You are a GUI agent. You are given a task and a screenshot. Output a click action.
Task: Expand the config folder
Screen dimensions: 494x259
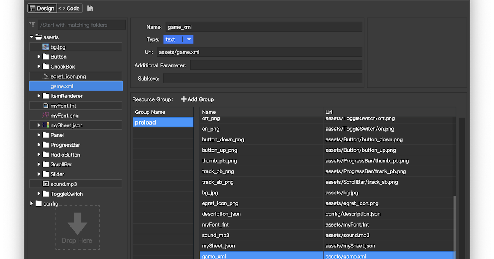[x=31, y=203]
